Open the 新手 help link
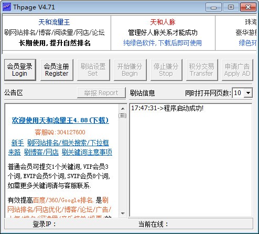Image resolution: width=259 pixels, height=234 pixels. (18, 143)
